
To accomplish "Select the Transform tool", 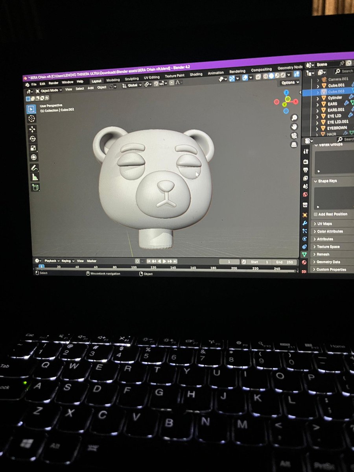I will [x=34, y=157].
